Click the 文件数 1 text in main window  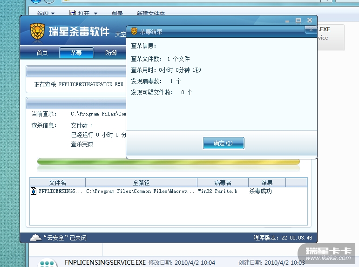click(82, 125)
